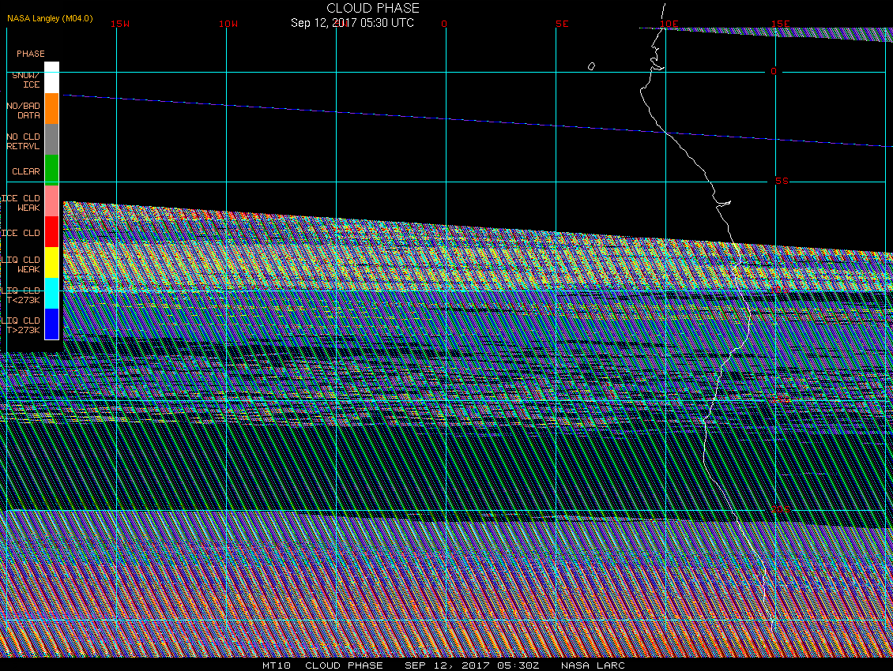Viewport: 893px width, 671px height.
Task: Click the SNOW/ICE legend label
Action: point(26,80)
